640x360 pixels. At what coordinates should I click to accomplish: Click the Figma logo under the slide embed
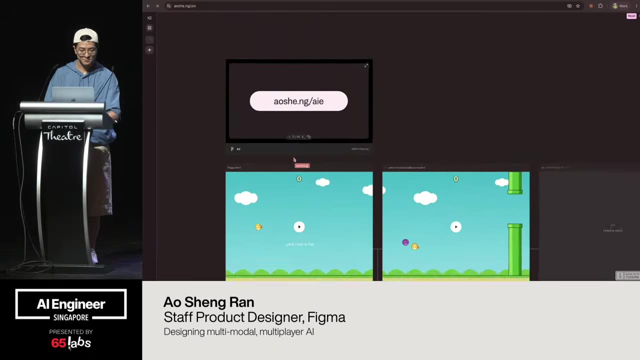[x=232, y=149]
